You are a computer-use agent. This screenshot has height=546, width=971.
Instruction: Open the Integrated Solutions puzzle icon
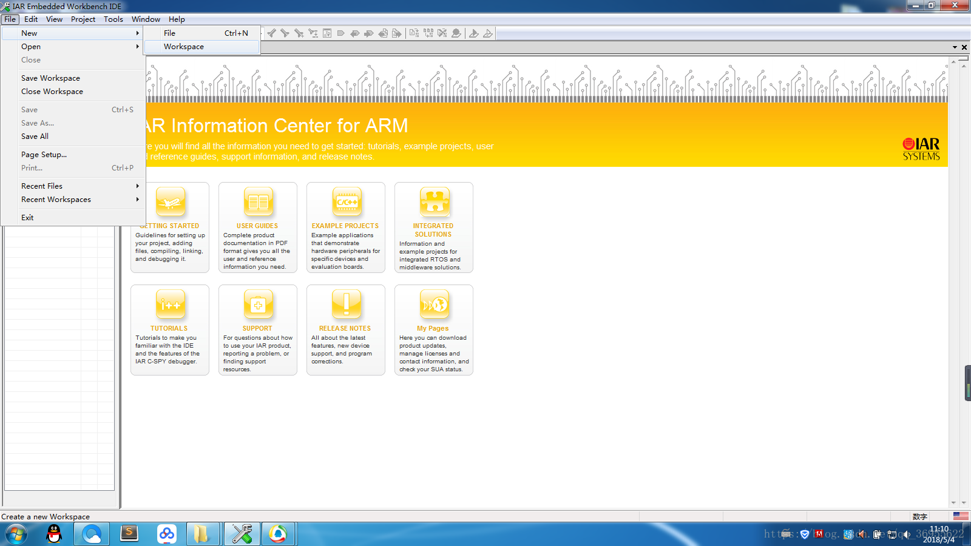point(435,202)
